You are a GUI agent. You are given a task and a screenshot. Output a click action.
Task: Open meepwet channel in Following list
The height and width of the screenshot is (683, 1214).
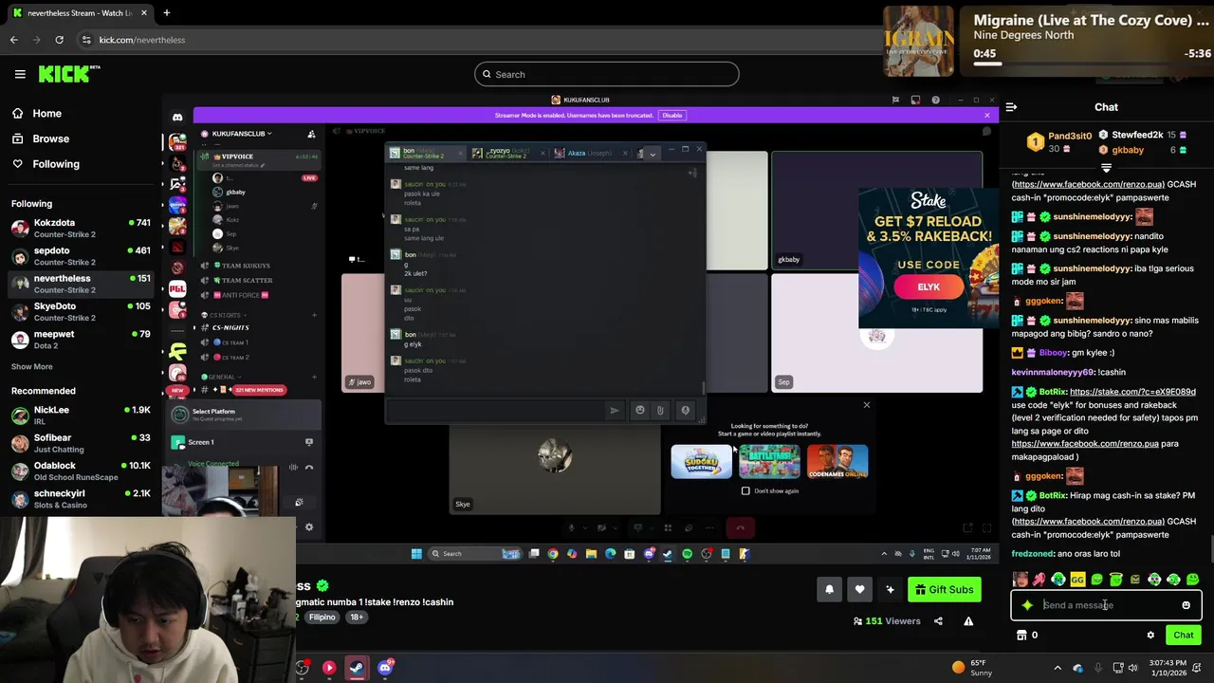[81, 340]
